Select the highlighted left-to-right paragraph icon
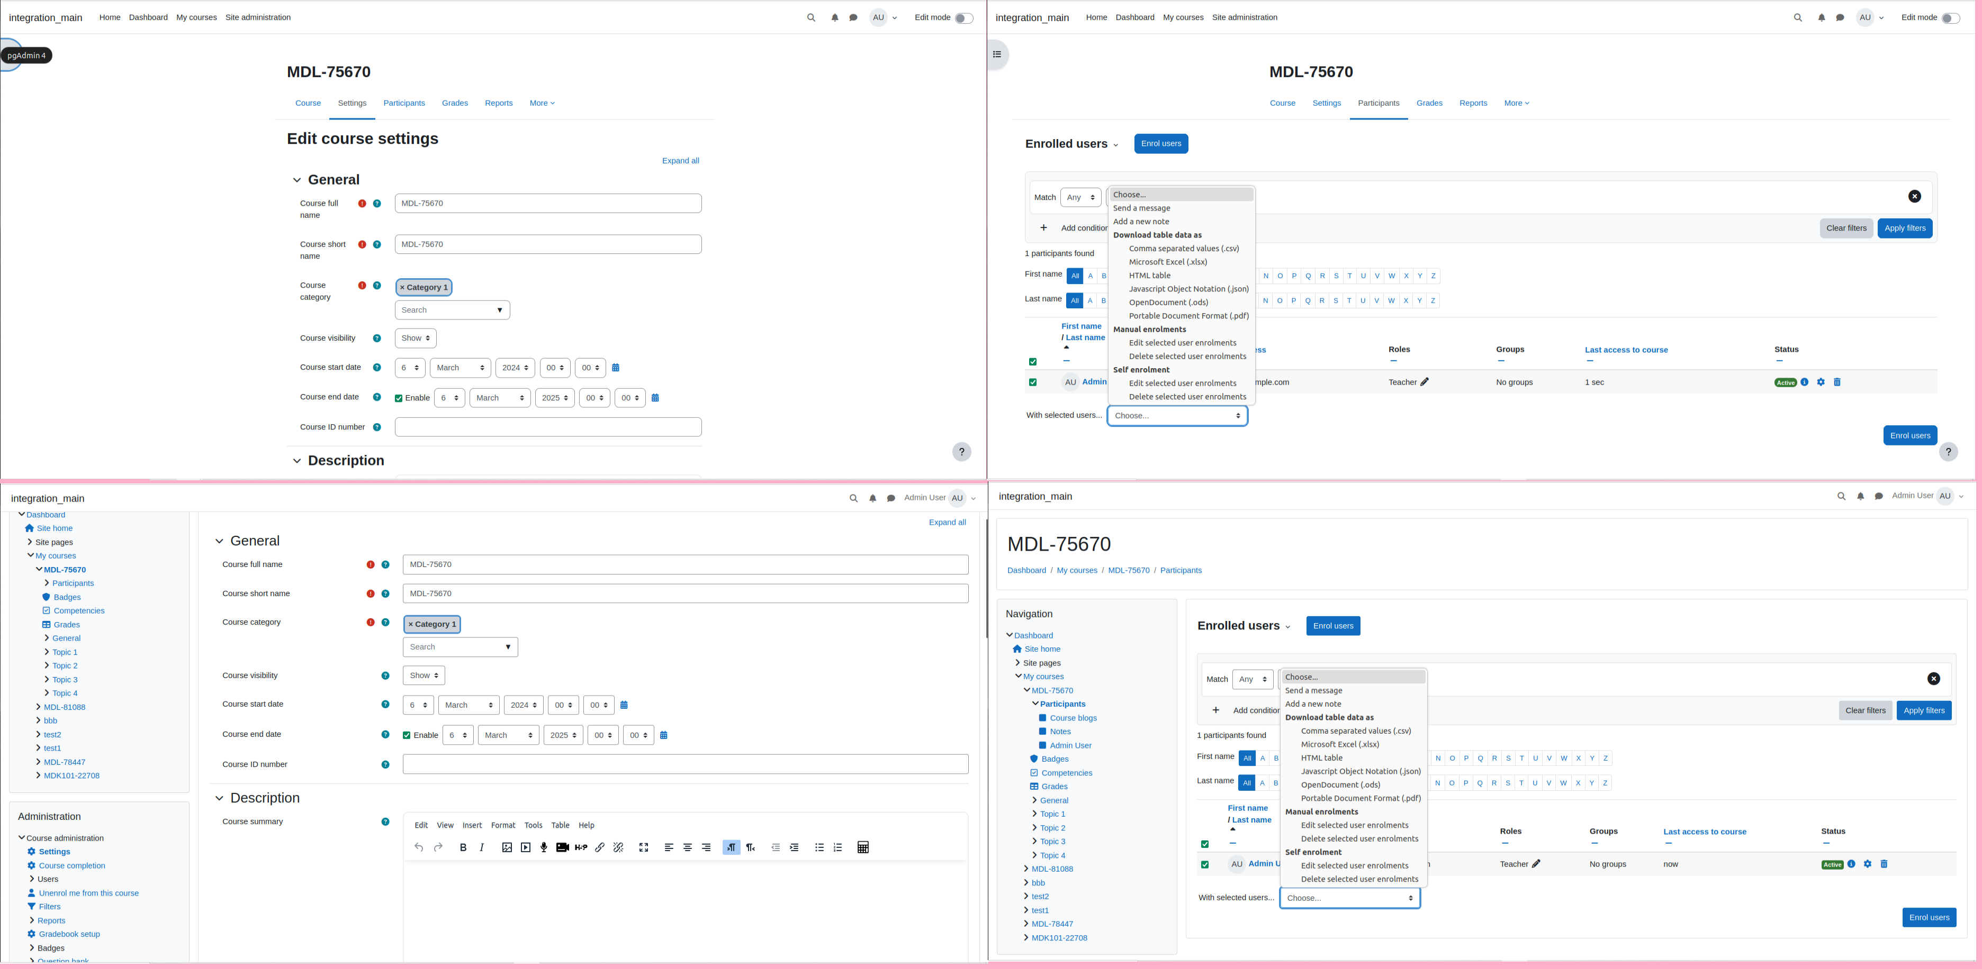Viewport: 1982px width, 969px height. click(731, 847)
